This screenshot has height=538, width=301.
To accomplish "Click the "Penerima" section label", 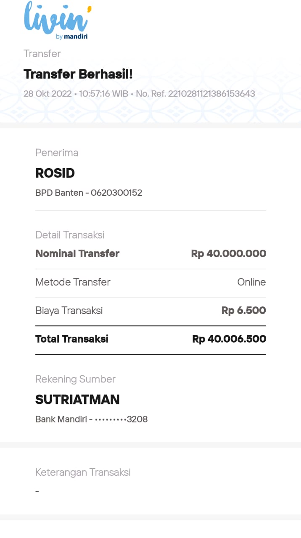I will (x=57, y=153).
